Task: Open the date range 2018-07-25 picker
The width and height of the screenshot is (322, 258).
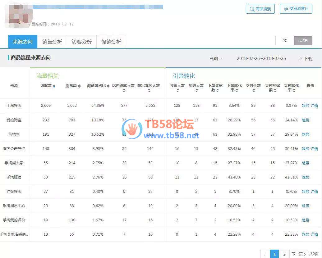Action: tap(261, 58)
